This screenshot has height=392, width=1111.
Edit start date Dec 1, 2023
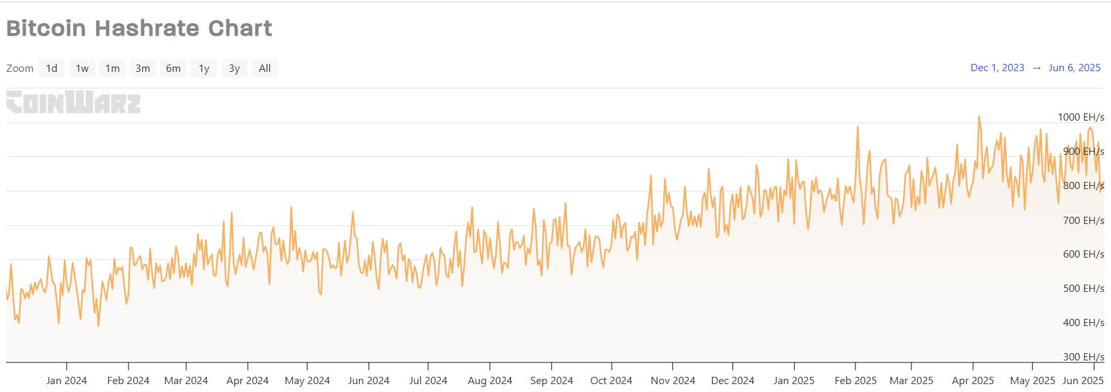(x=997, y=67)
